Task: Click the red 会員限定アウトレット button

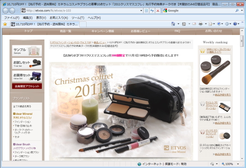Action: click(x=27, y=86)
